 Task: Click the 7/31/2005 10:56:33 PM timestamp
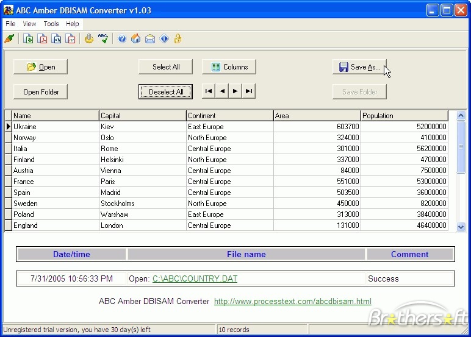click(71, 278)
